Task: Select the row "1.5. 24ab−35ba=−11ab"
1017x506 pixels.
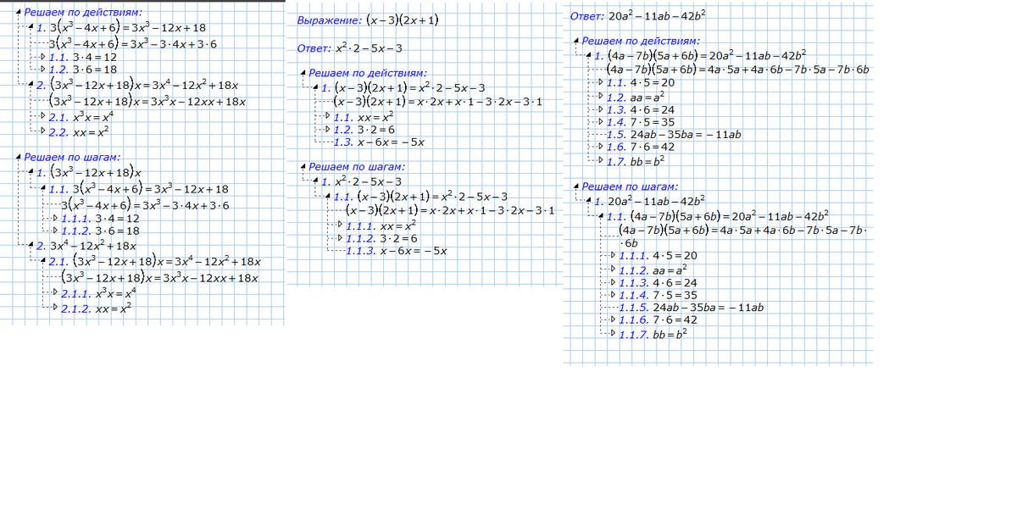Action: tap(674, 135)
